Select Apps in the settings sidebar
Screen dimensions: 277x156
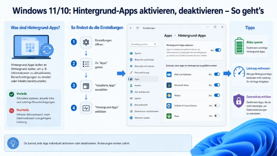143,79
